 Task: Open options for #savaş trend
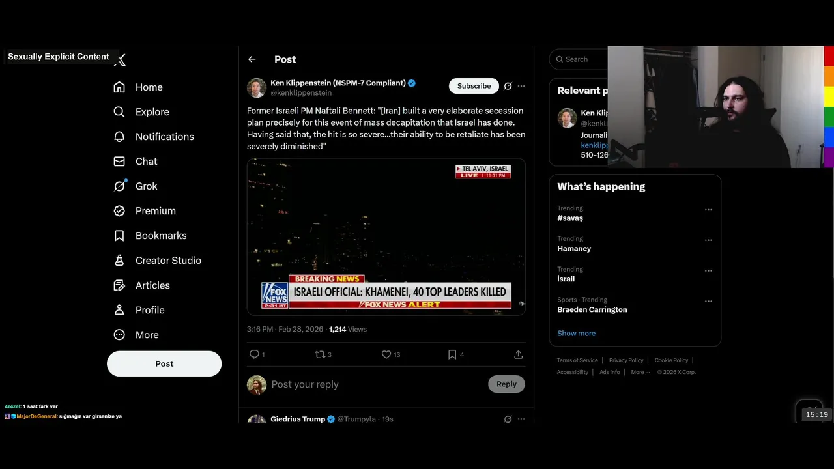click(708, 210)
